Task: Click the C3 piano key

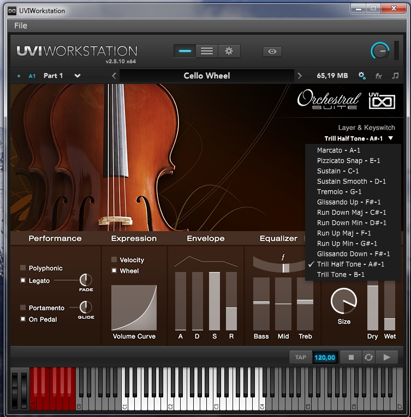Action: (216, 404)
